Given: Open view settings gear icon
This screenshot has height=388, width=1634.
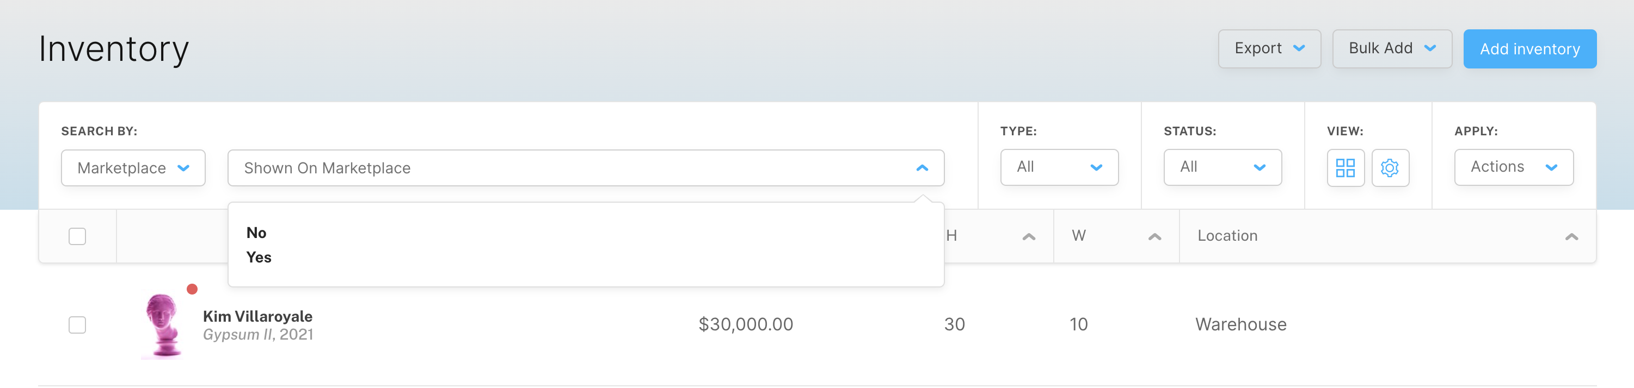Looking at the screenshot, I should point(1390,168).
